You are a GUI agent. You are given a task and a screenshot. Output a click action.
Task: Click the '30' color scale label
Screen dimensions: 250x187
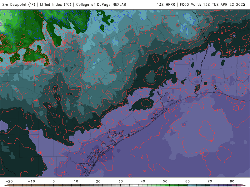pos(121,181)
